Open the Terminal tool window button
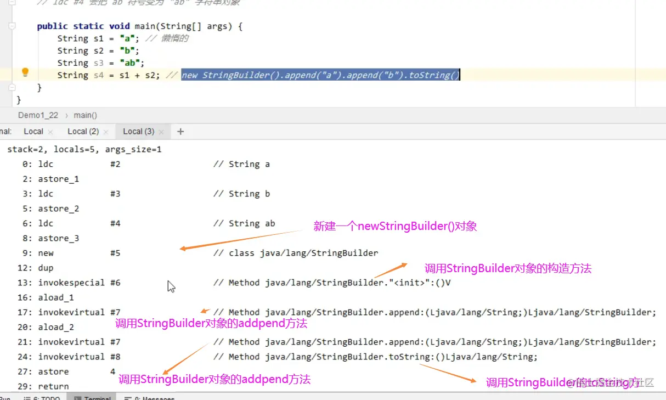The width and height of the screenshot is (666, 400). [x=92, y=397]
